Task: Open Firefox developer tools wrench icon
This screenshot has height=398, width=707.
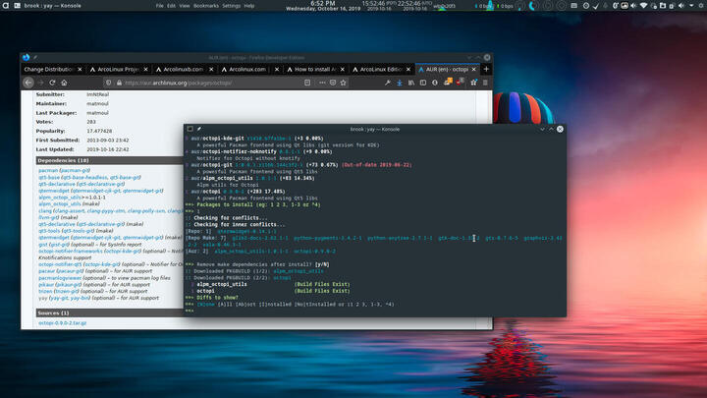Action: (x=387, y=83)
